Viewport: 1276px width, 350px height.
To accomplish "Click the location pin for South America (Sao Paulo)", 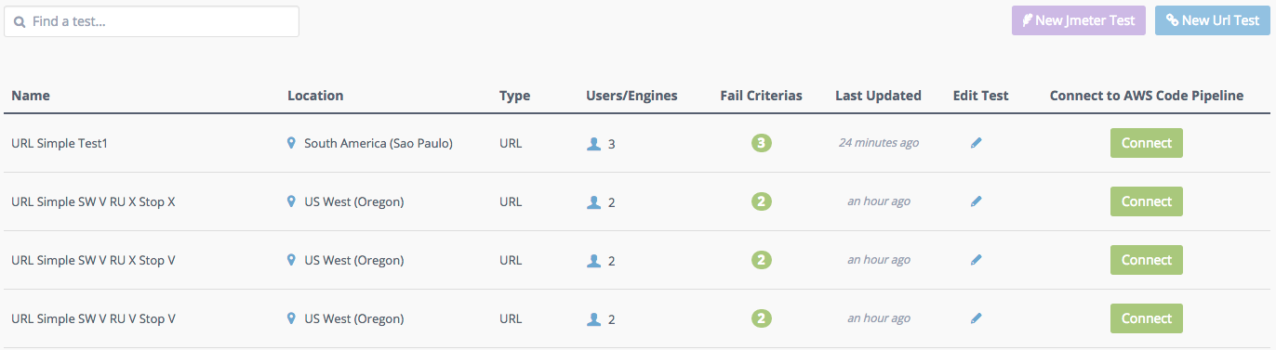I will (x=292, y=143).
